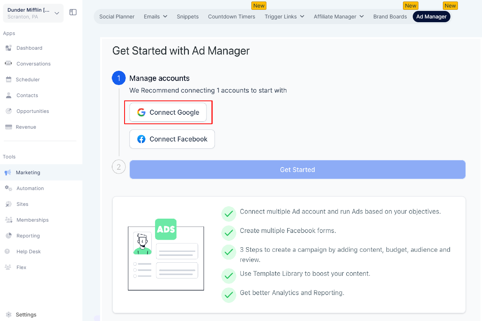Click the Memberships people icon

click(8, 220)
